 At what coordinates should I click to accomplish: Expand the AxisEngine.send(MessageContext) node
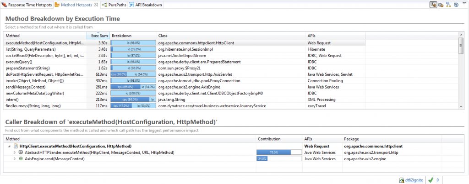pos(15,159)
